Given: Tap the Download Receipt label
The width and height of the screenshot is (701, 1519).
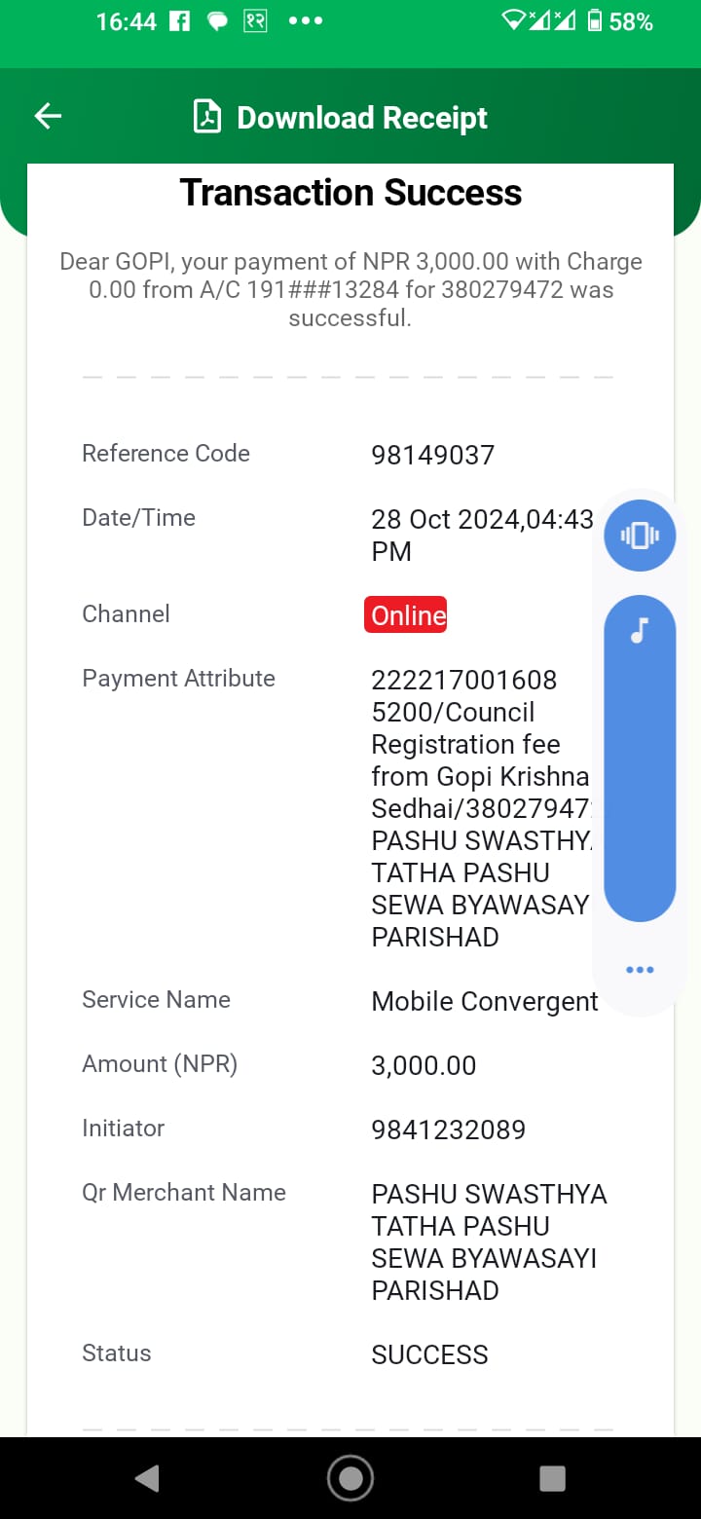Looking at the screenshot, I should pyautogui.click(x=362, y=118).
